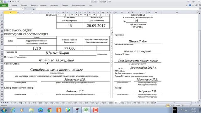Click the Page Layout view icon
Image resolution: width=201 pixels, height=113 pixels.
[170, 105]
